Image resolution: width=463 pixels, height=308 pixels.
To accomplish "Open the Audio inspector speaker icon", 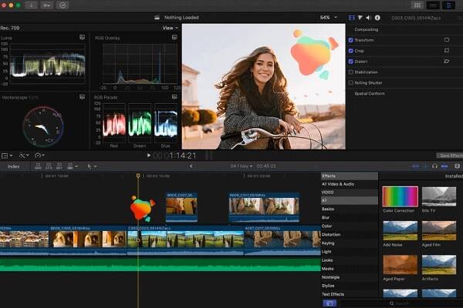I will click(x=369, y=18).
